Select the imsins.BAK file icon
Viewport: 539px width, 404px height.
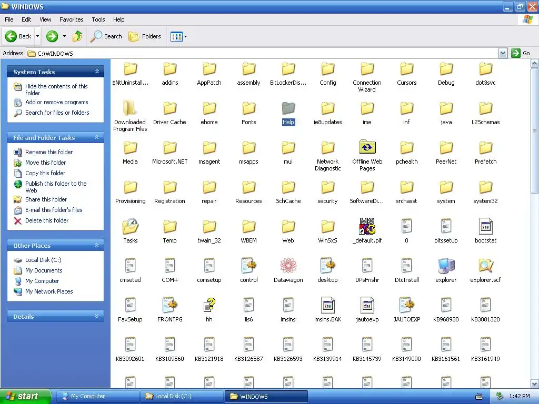coord(327,305)
